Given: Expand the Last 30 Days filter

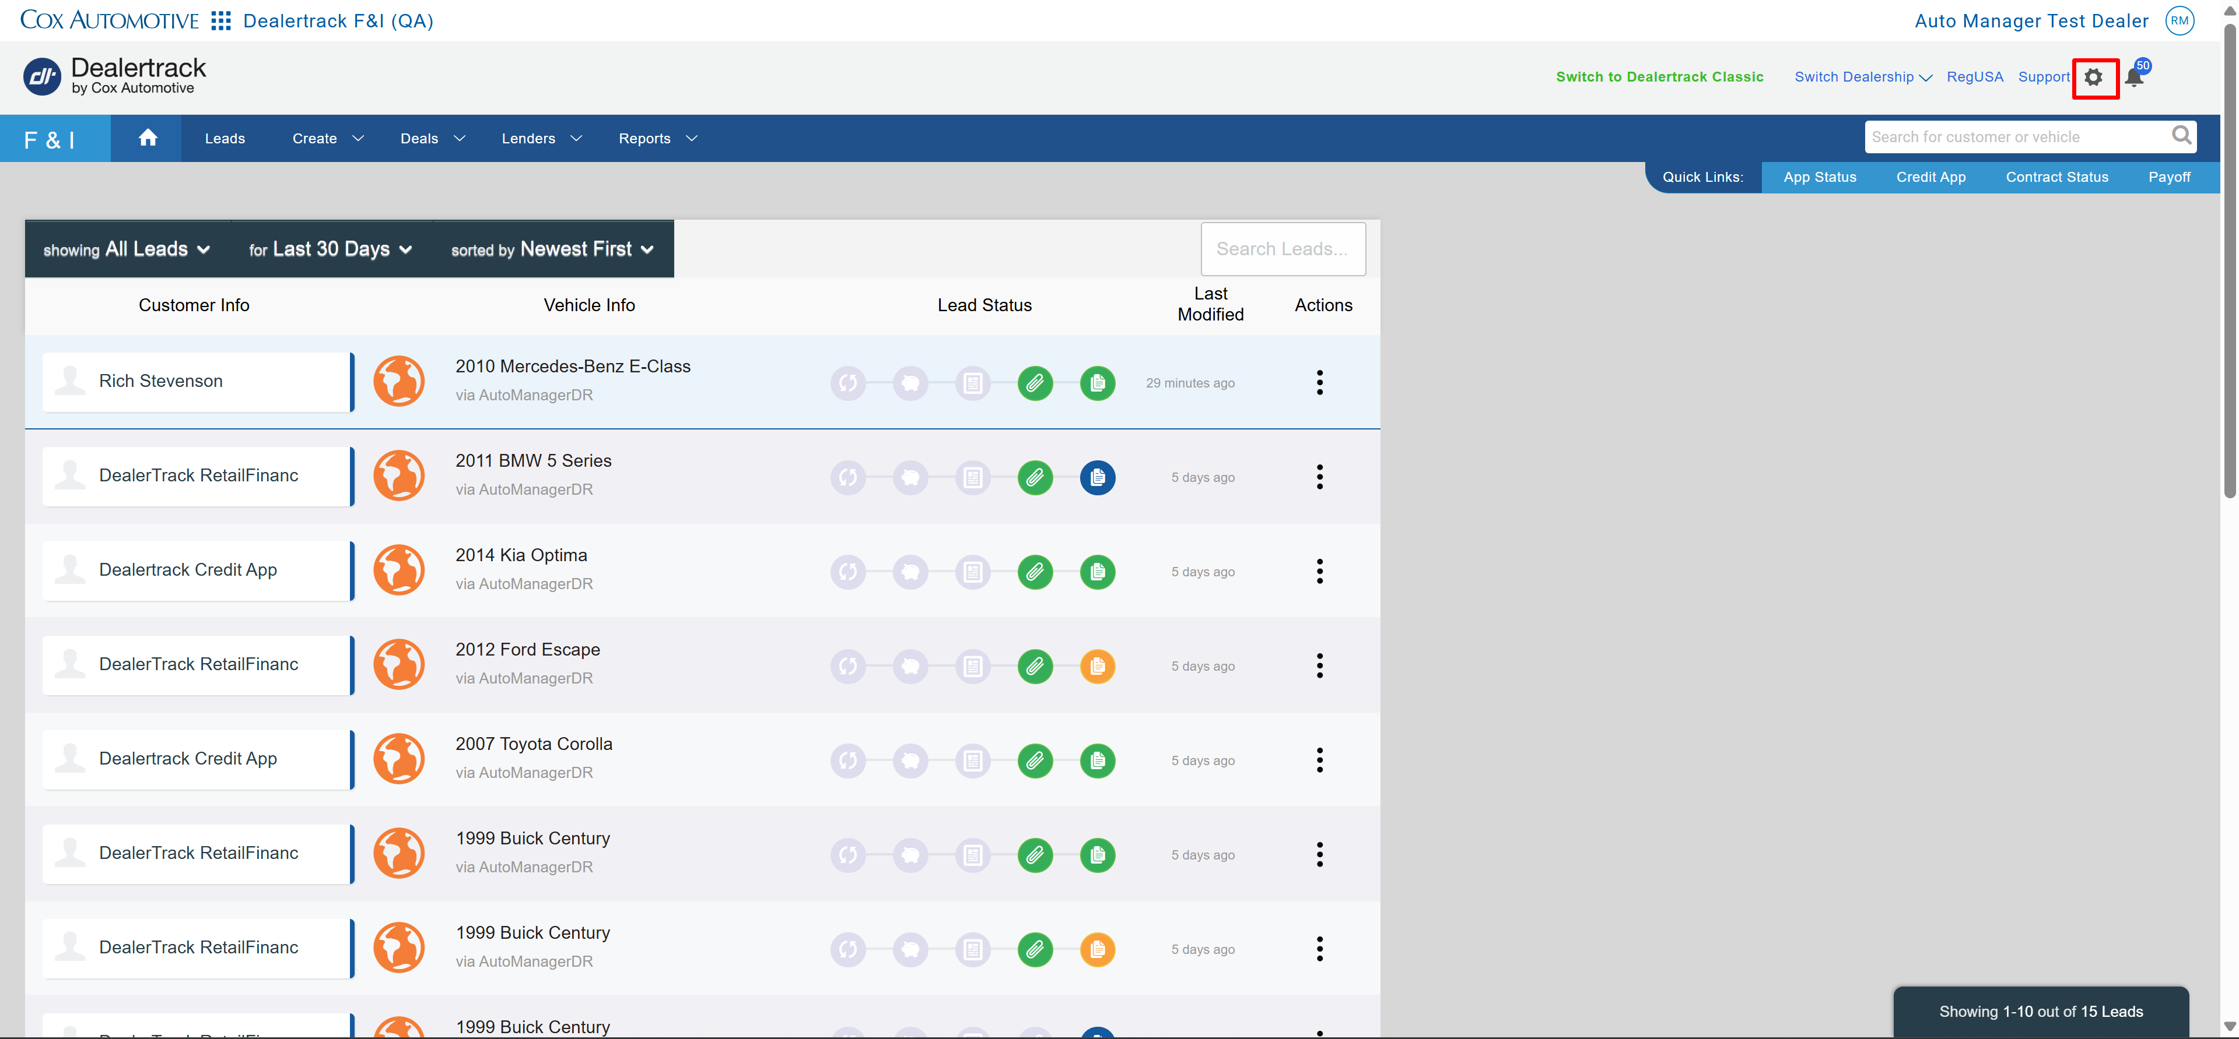Looking at the screenshot, I should pyautogui.click(x=331, y=249).
